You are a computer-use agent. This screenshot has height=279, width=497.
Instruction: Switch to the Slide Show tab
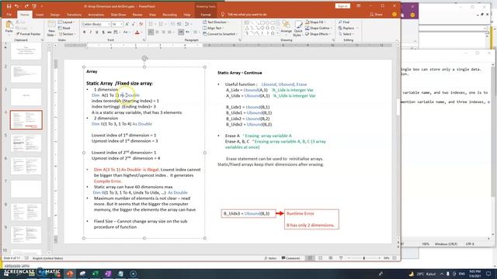click(x=118, y=15)
